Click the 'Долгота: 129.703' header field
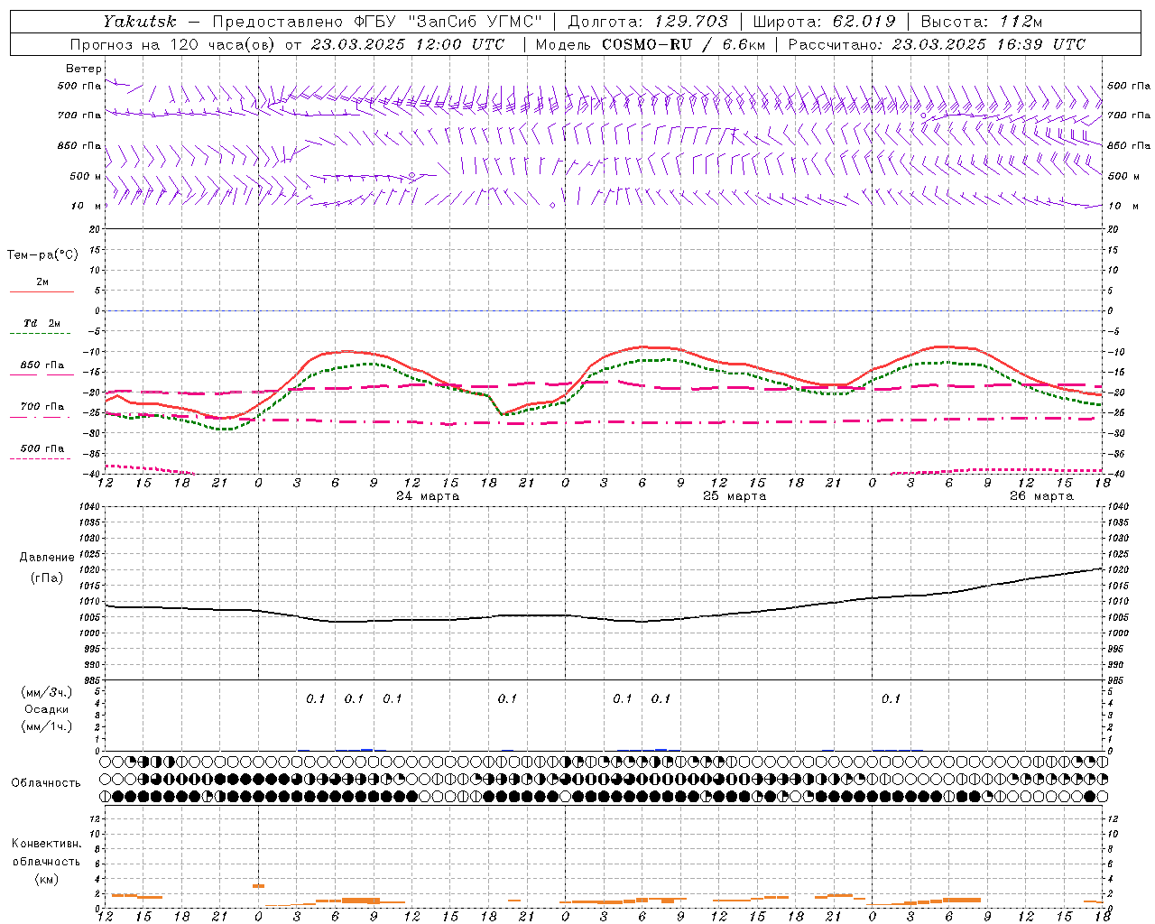This screenshot has height=924, width=1155. (x=648, y=22)
